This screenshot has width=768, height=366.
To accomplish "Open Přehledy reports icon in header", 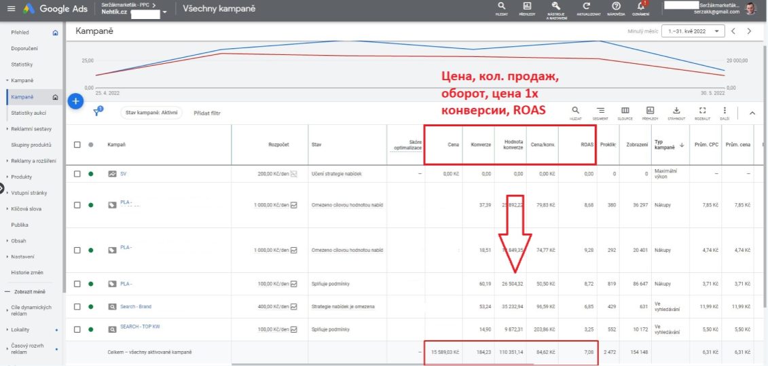I will click(x=527, y=7).
